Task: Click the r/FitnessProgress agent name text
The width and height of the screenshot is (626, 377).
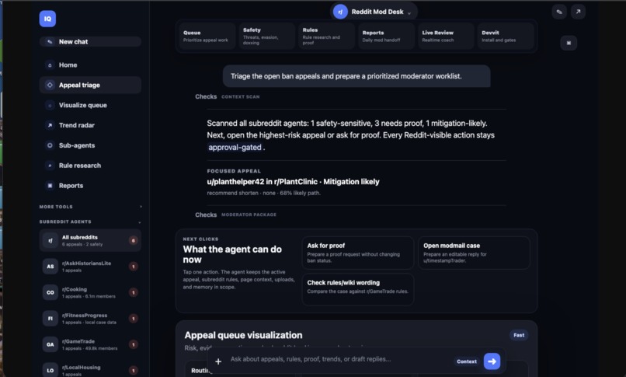Action: (85, 315)
